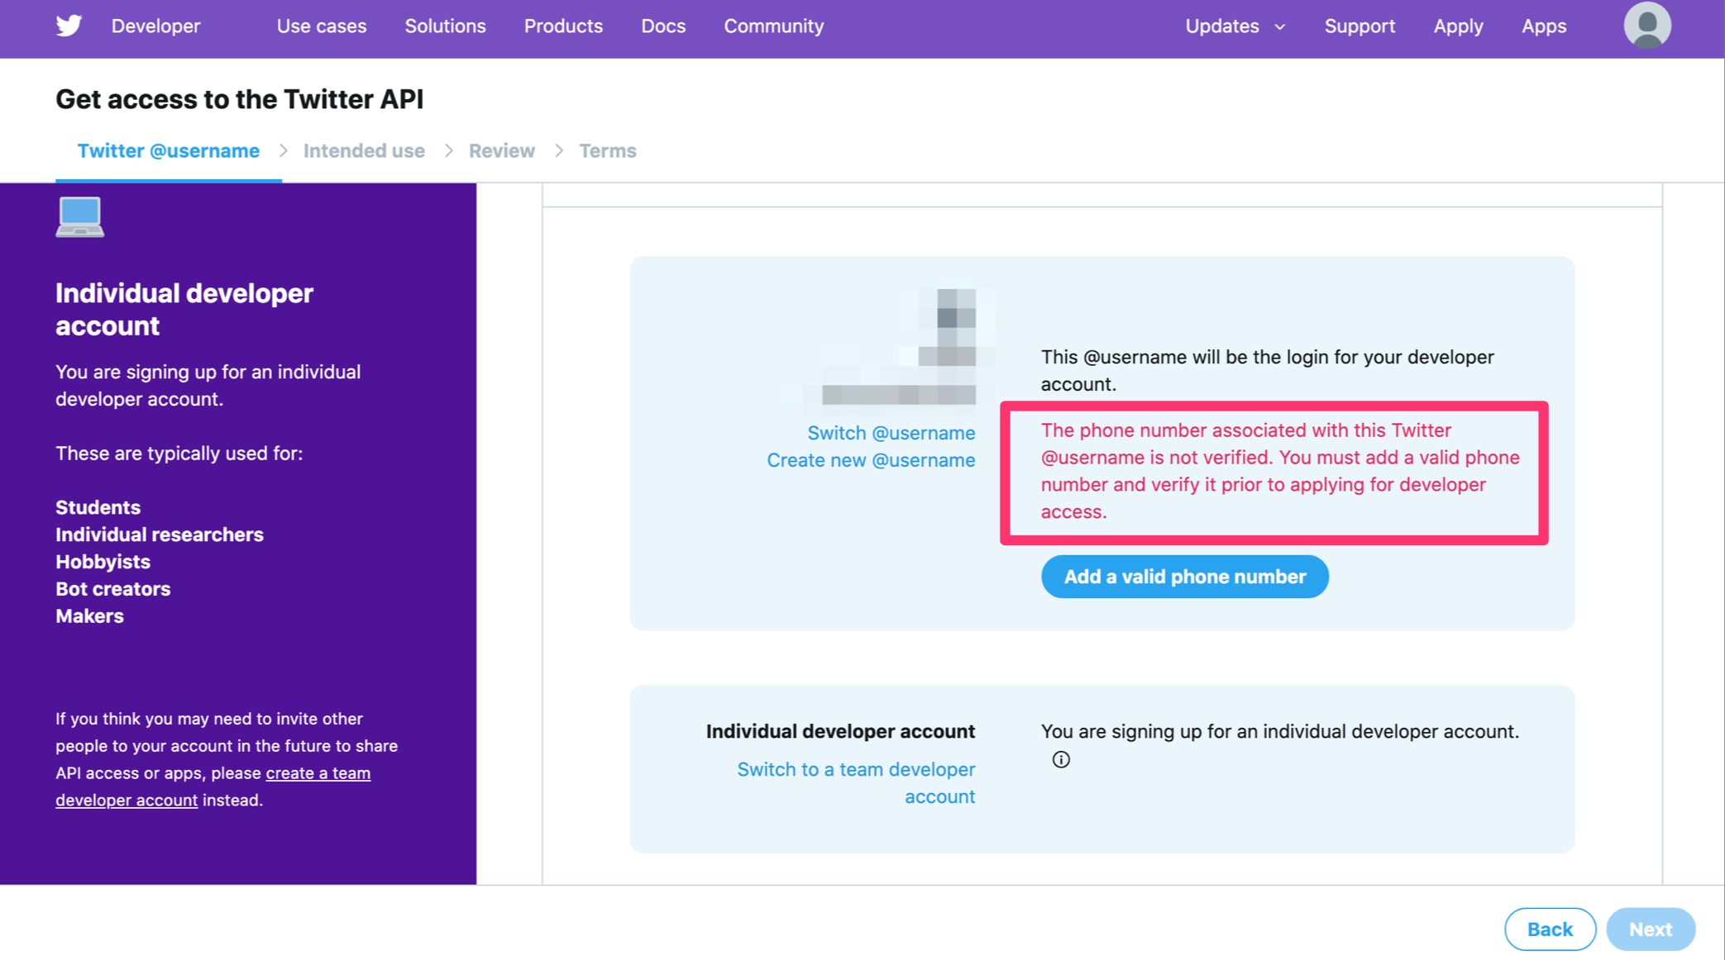Select the Intended use step

pos(364,151)
